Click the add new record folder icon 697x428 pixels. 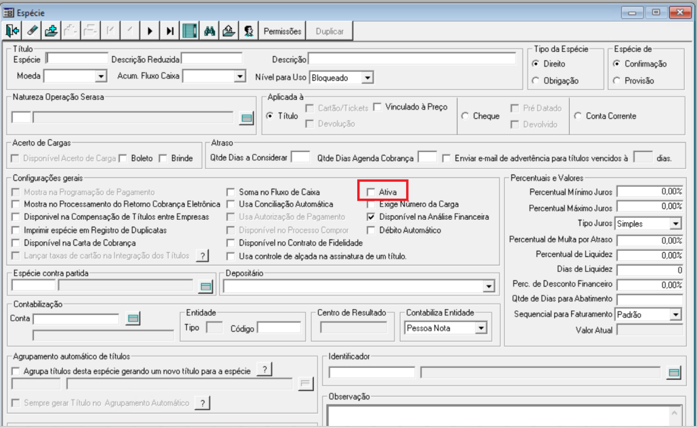coord(51,31)
